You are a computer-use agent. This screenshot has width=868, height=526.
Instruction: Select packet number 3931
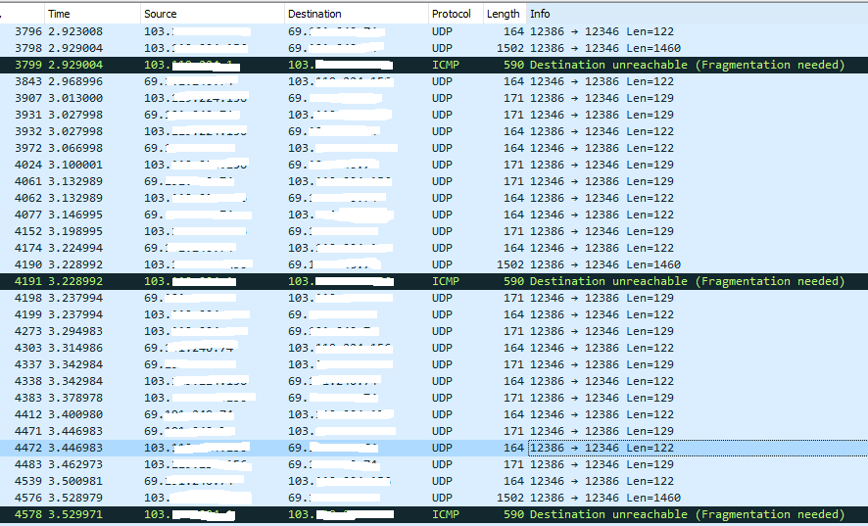pos(434,115)
